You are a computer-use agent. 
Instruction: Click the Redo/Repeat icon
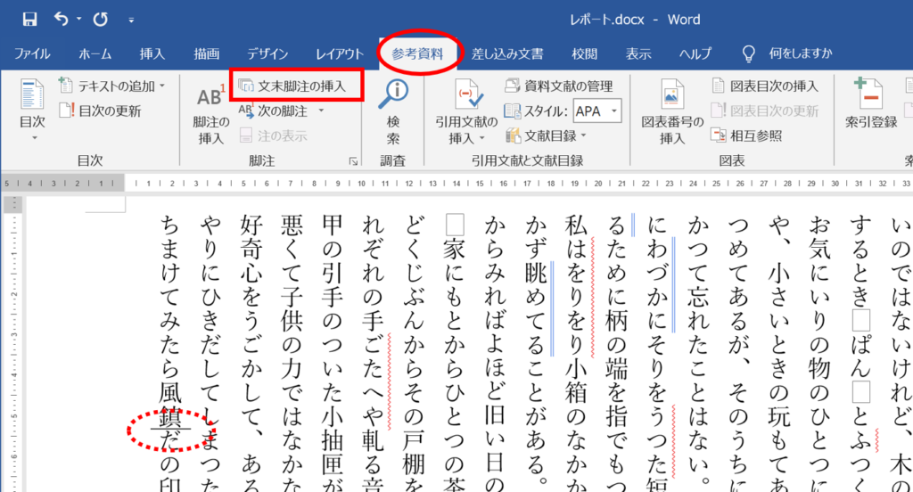coord(100,20)
